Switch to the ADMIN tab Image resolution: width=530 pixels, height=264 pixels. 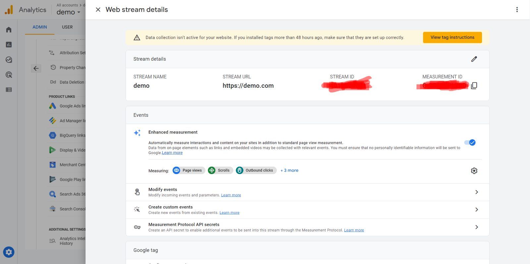[x=40, y=27]
